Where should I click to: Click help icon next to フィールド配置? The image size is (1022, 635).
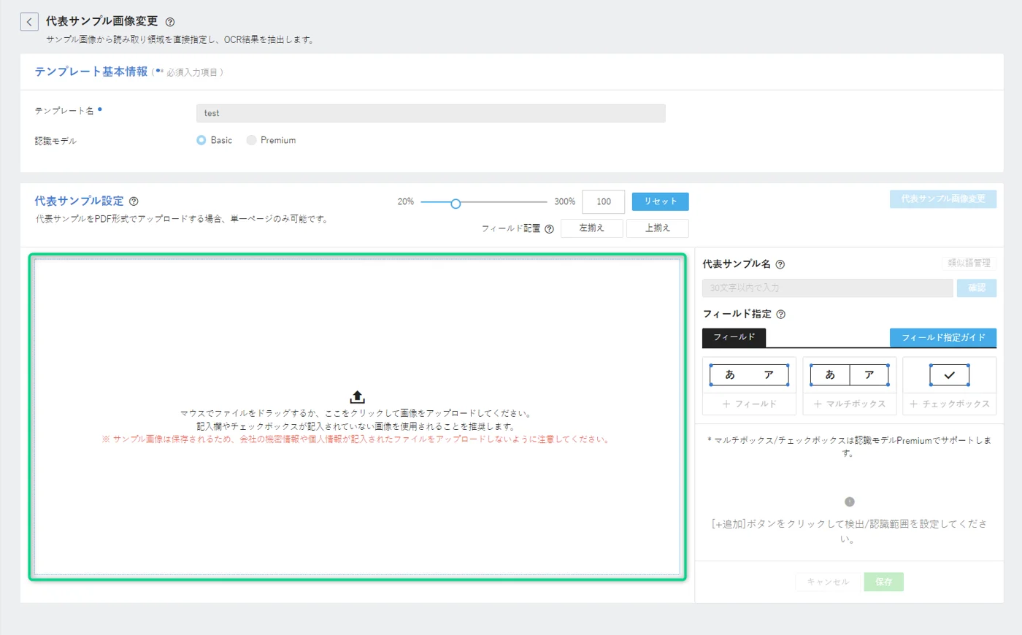pyautogui.click(x=550, y=229)
